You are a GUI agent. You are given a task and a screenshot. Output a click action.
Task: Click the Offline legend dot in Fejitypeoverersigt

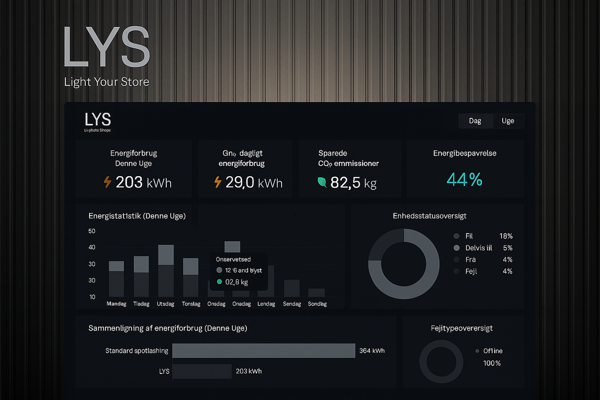click(477, 351)
